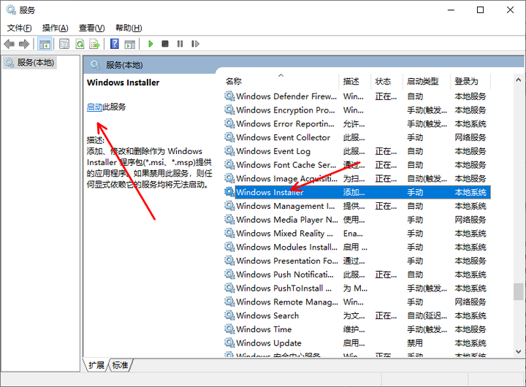Viewport: 526px width, 387px height.
Task: Click the Refresh toolbar icon
Action: (79, 44)
